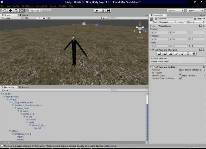The width and height of the screenshot is (206, 149).
Task: Toggle the Is Trigger checkbox
Action: [180, 73]
